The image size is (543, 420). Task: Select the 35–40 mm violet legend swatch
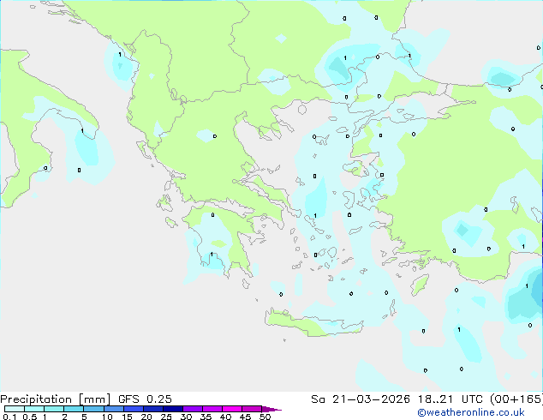click(212, 409)
